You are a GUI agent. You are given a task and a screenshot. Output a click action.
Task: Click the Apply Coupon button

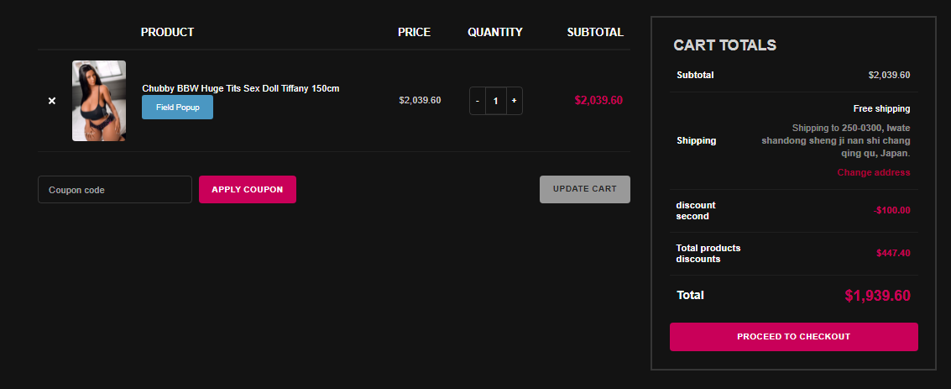click(x=248, y=189)
